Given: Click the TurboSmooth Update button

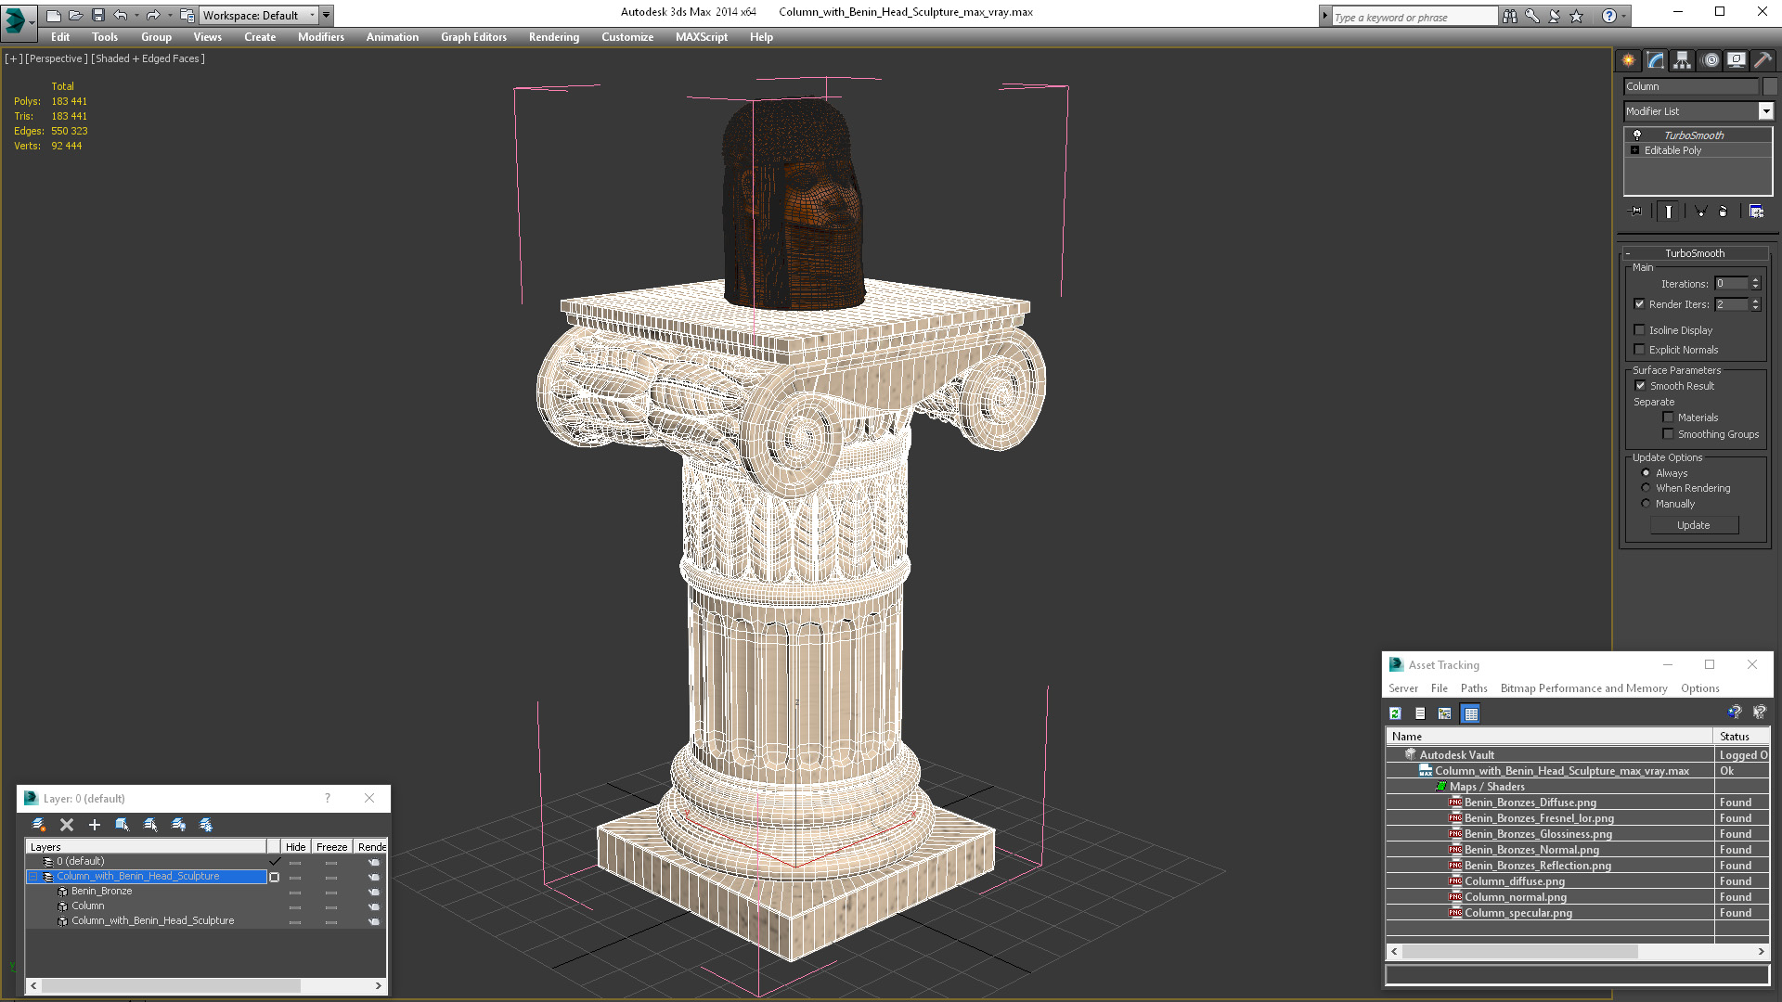Looking at the screenshot, I should click(1694, 525).
